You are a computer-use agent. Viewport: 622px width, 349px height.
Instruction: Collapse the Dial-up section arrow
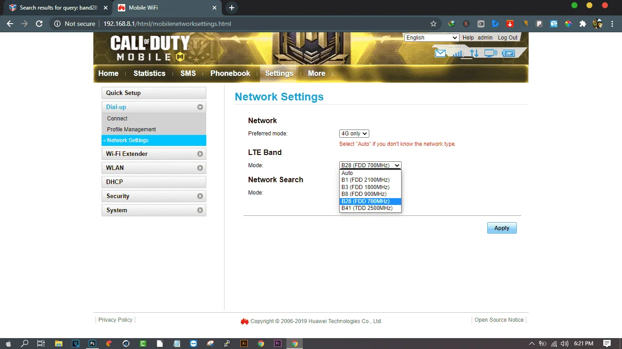click(200, 107)
